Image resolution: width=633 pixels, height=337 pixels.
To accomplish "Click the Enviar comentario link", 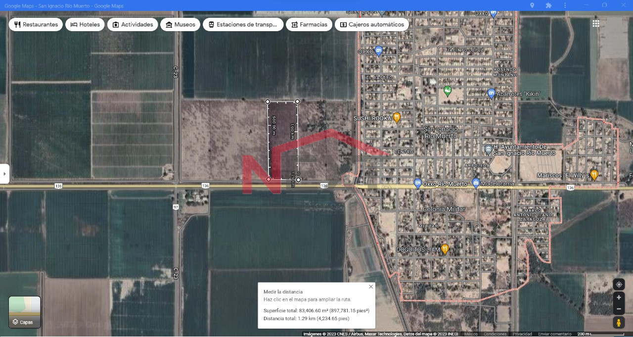I will click(x=554, y=334).
